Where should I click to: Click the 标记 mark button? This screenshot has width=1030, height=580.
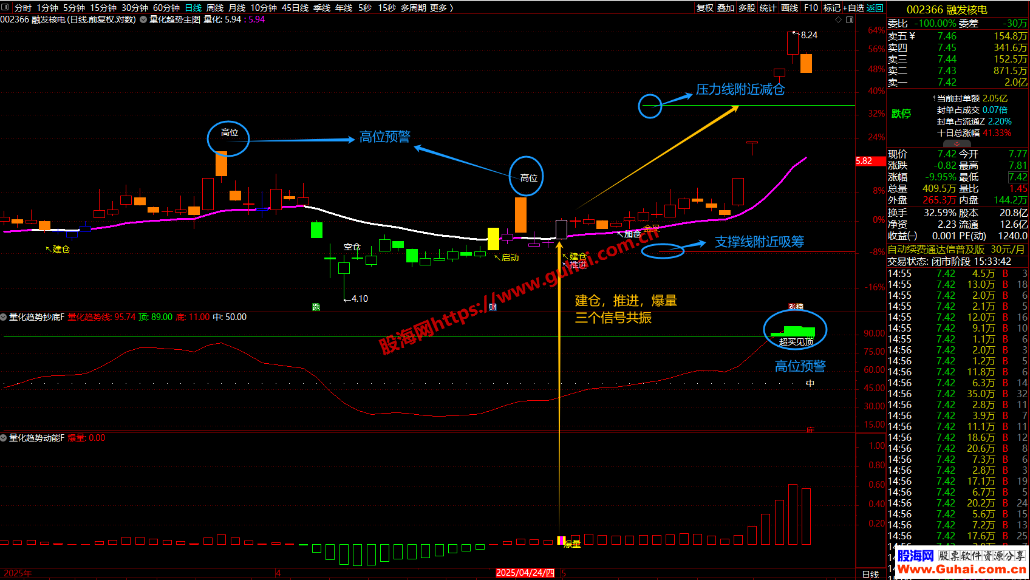pyautogui.click(x=832, y=8)
